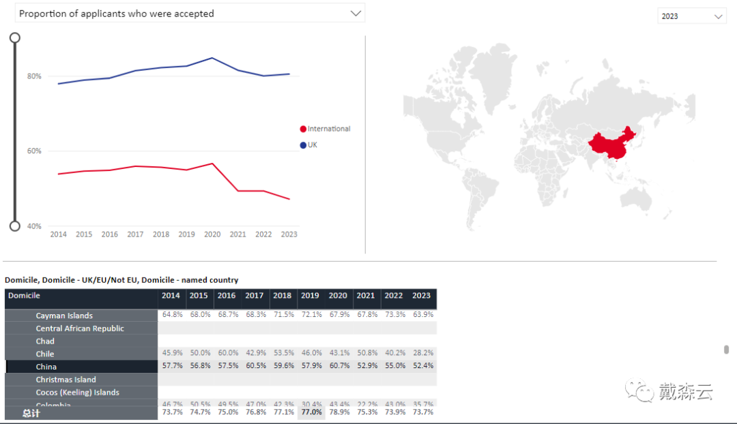Click the total row 2020 value 78.9%

(339, 412)
